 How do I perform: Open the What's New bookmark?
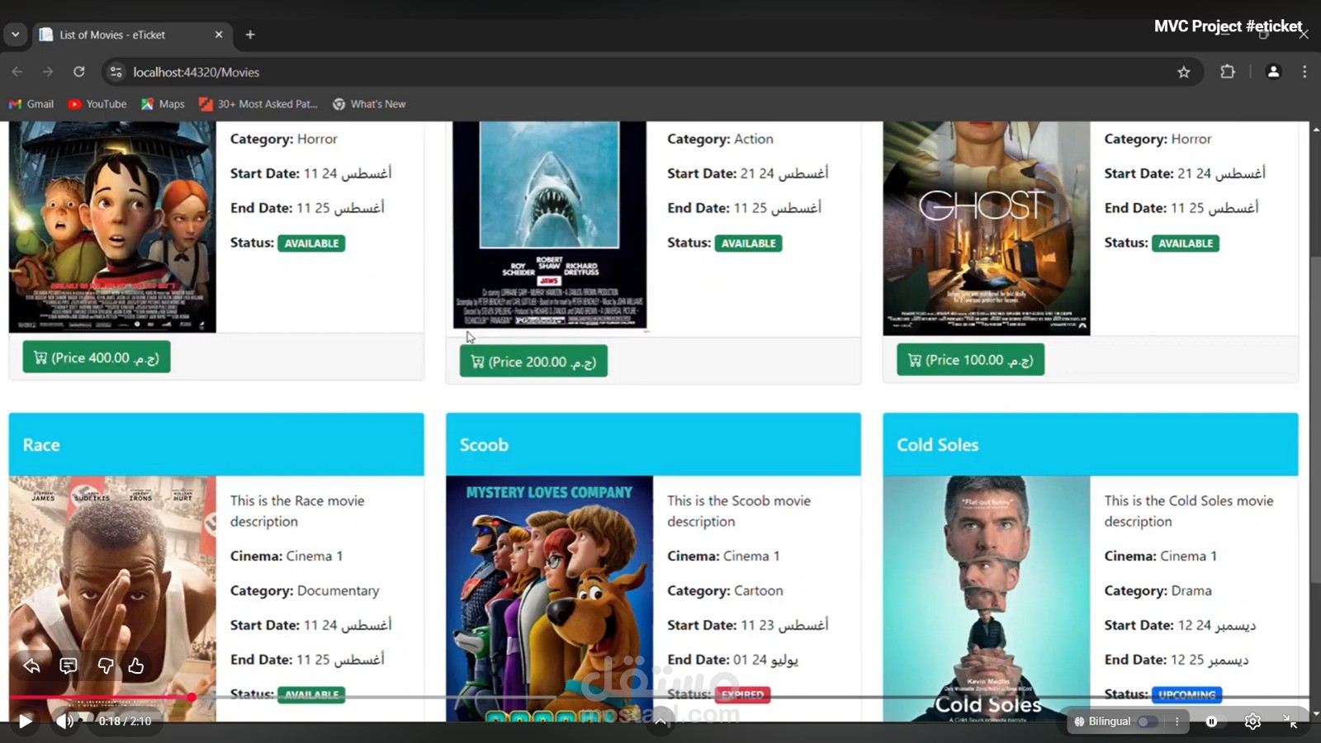(x=369, y=104)
